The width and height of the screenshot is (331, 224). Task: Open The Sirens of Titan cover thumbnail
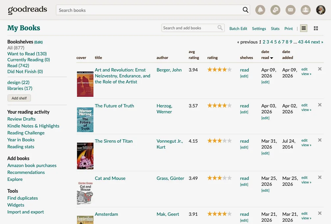coord(85,156)
